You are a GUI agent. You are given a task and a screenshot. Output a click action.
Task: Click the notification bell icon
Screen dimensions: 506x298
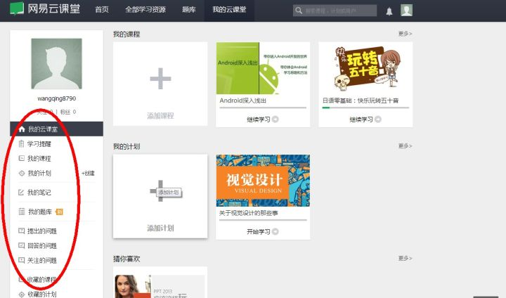click(389, 11)
